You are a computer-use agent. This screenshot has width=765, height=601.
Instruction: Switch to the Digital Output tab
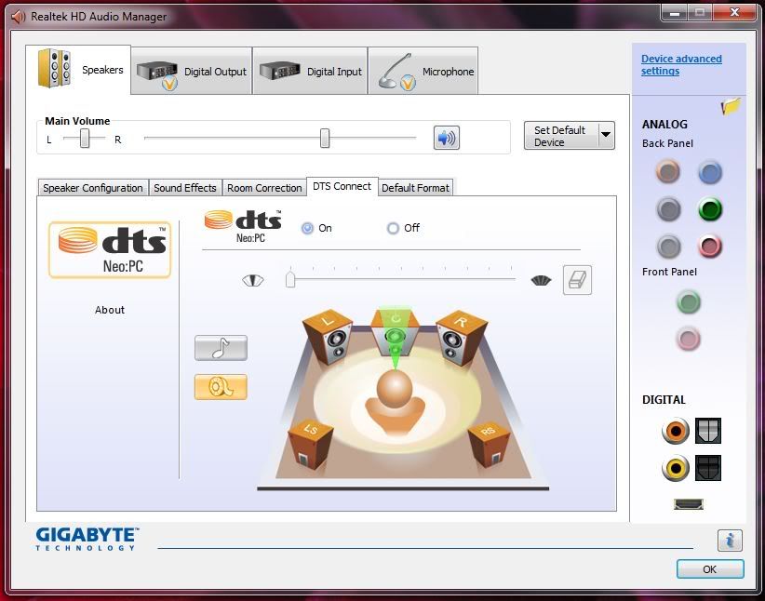point(192,72)
